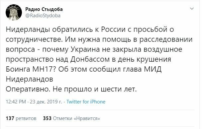This screenshot has height=129, width=202.
Task: Click the 12:42 PM timestamp
Action: click(16, 102)
